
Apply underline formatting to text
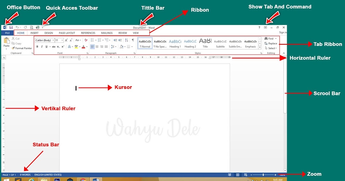47,46
